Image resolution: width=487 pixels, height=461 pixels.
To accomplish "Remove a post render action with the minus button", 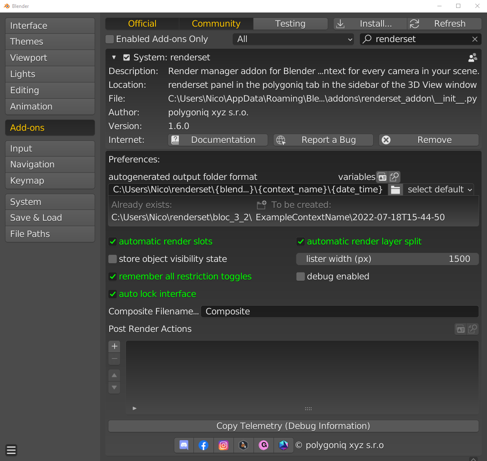I will (114, 359).
